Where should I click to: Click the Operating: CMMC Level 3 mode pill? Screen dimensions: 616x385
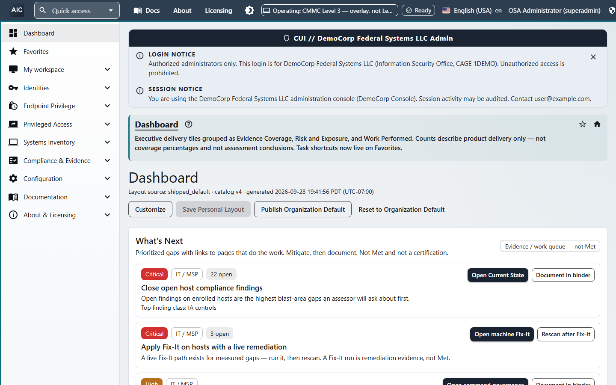(x=330, y=10)
